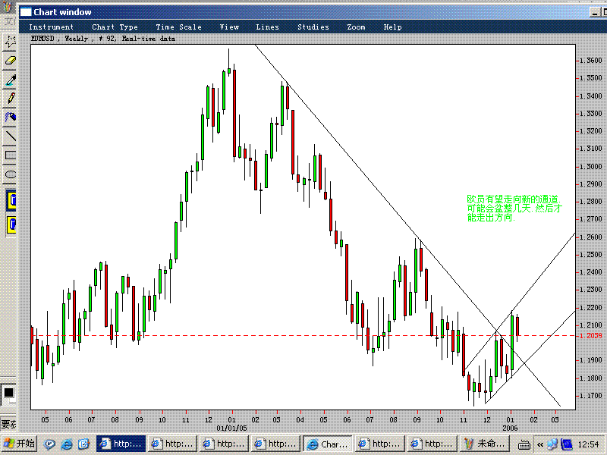The width and height of the screenshot is (607, 455).
Task: Click the 1.2500 price axis label
Action: (591, 255)
